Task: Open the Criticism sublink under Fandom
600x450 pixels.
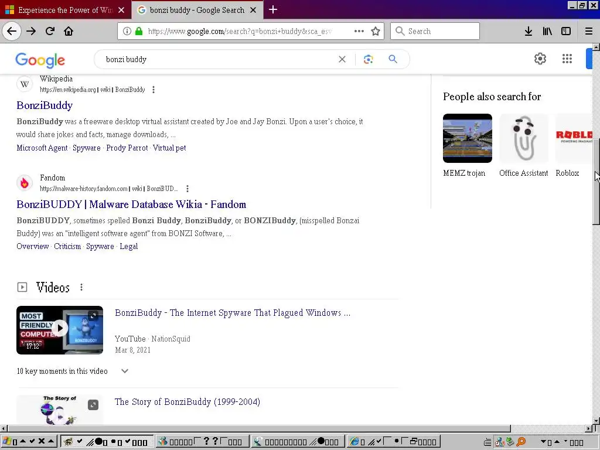Action: tap(67, 247)
